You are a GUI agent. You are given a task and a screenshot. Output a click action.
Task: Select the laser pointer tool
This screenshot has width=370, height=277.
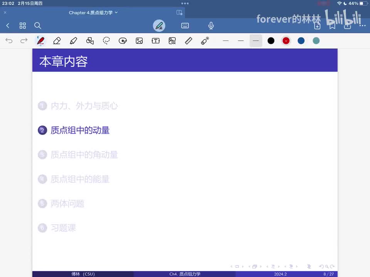pyautogui.click(x=205, y=41)
